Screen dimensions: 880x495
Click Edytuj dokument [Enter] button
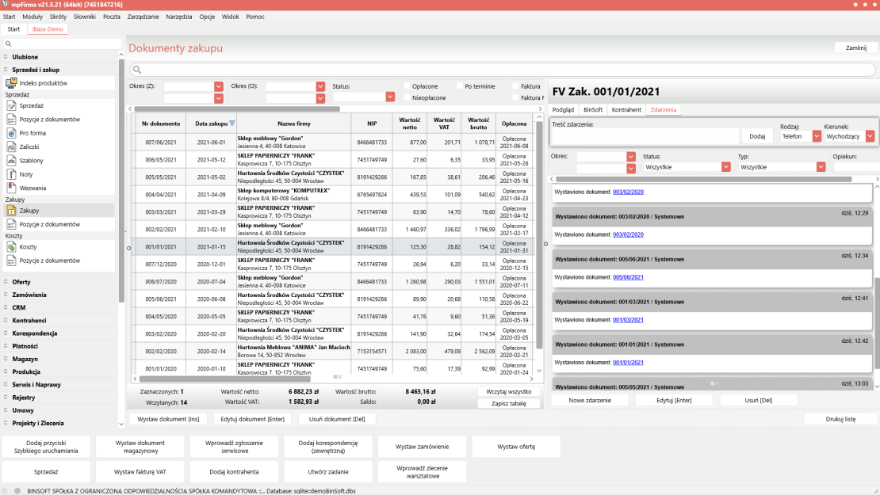point(253,419)
